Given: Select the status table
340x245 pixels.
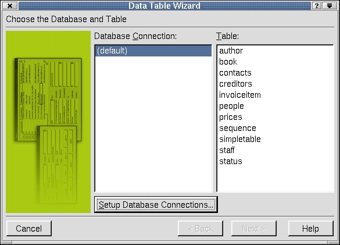Looking at the screenshot, I should tap(231, 161).
